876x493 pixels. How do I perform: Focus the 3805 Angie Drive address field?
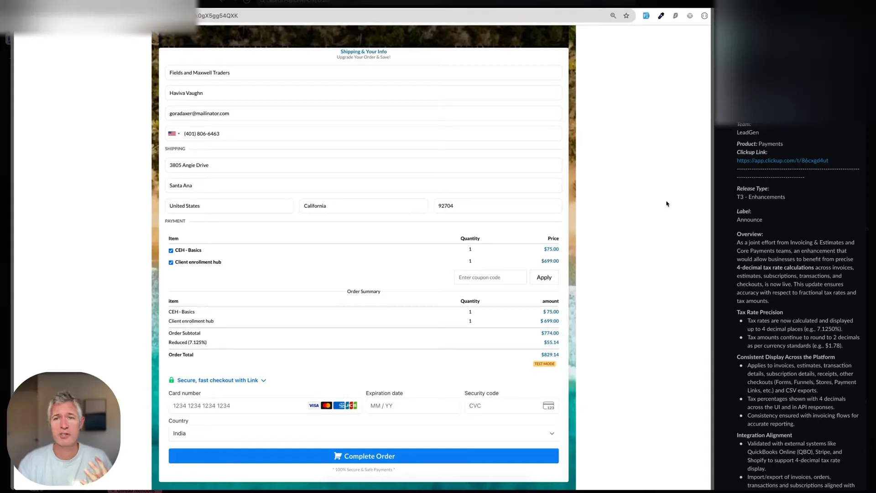pyautogui.click(x=364, y=165)
